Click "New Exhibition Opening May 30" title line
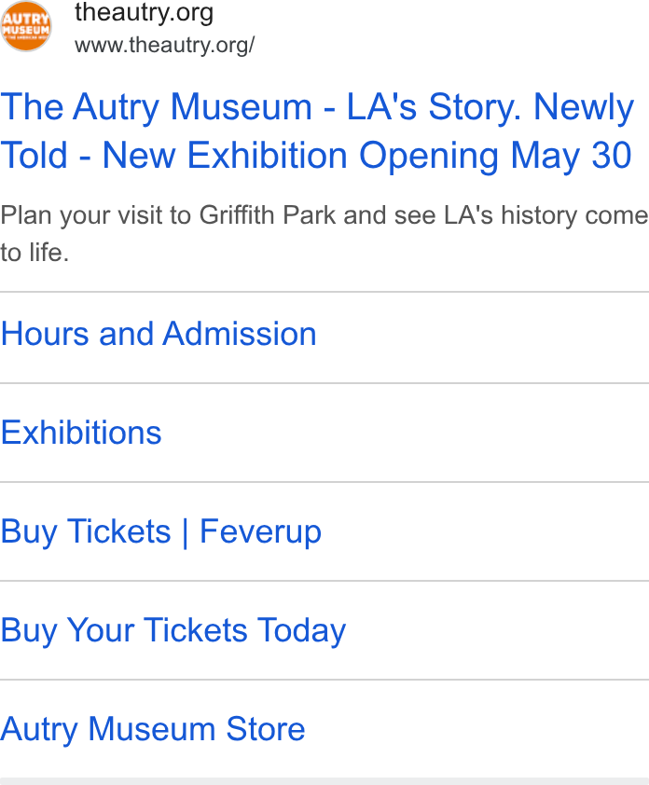This screenshot has height=785, width=649. point(366,155)
